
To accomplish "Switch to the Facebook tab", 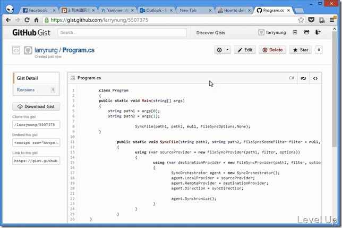I will pyautogui.click(x=38, y=10).
